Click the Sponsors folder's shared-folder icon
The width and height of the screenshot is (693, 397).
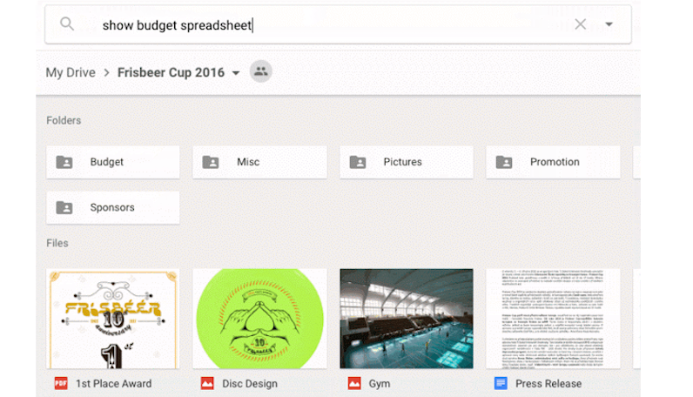click(x=64, y=208)
